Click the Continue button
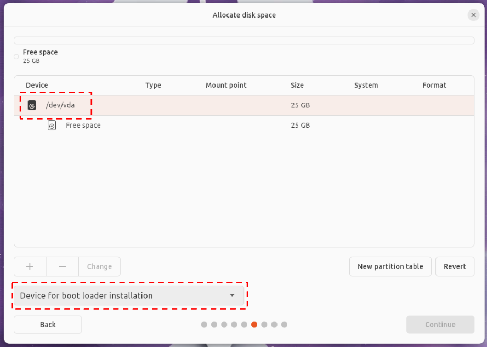The height and width of the screenshot is (347, 487). (x=440, y=325)
